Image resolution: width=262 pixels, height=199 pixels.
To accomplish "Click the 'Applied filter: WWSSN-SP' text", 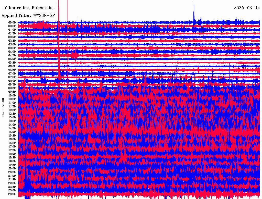I will point(28,15).
